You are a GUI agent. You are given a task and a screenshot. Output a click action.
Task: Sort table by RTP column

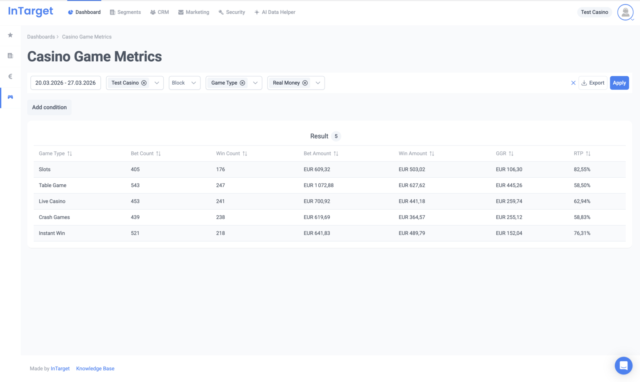tap(588, 153)
